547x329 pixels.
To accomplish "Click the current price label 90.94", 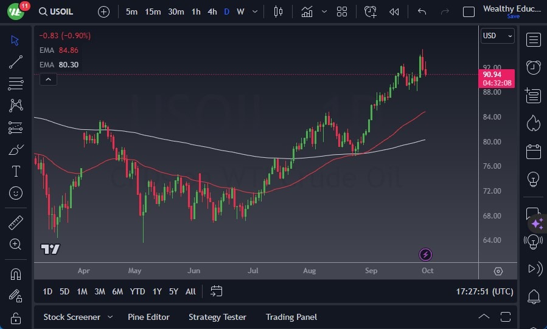I will pos(496,74).
